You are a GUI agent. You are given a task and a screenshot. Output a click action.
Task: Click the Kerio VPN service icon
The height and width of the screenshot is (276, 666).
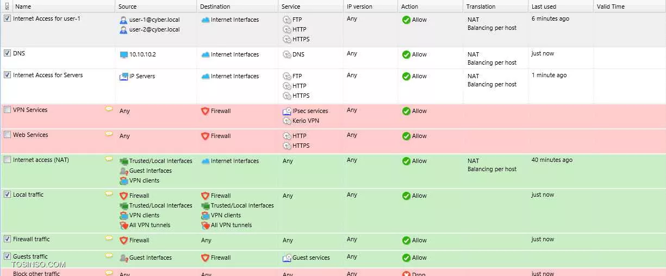[287, 121]
